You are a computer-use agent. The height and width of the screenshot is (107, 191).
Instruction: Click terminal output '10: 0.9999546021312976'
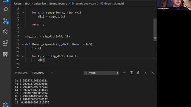coord(32,103)
